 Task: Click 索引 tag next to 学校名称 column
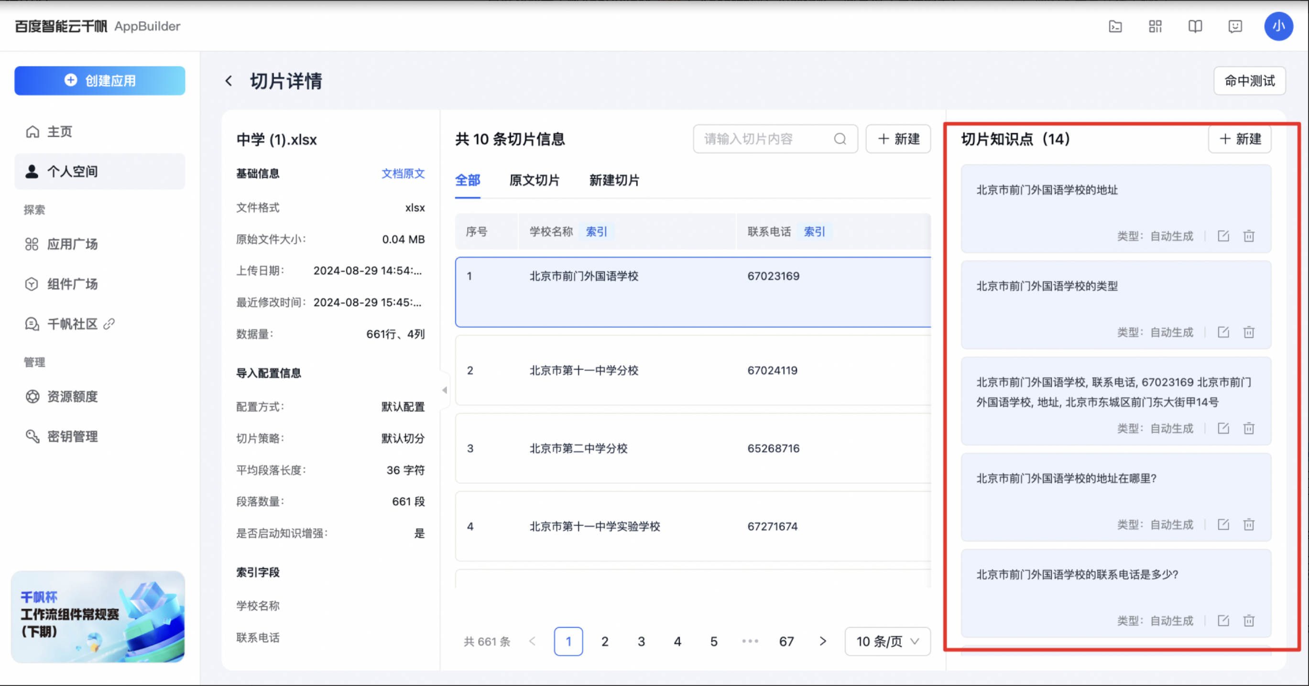point(597,232)
